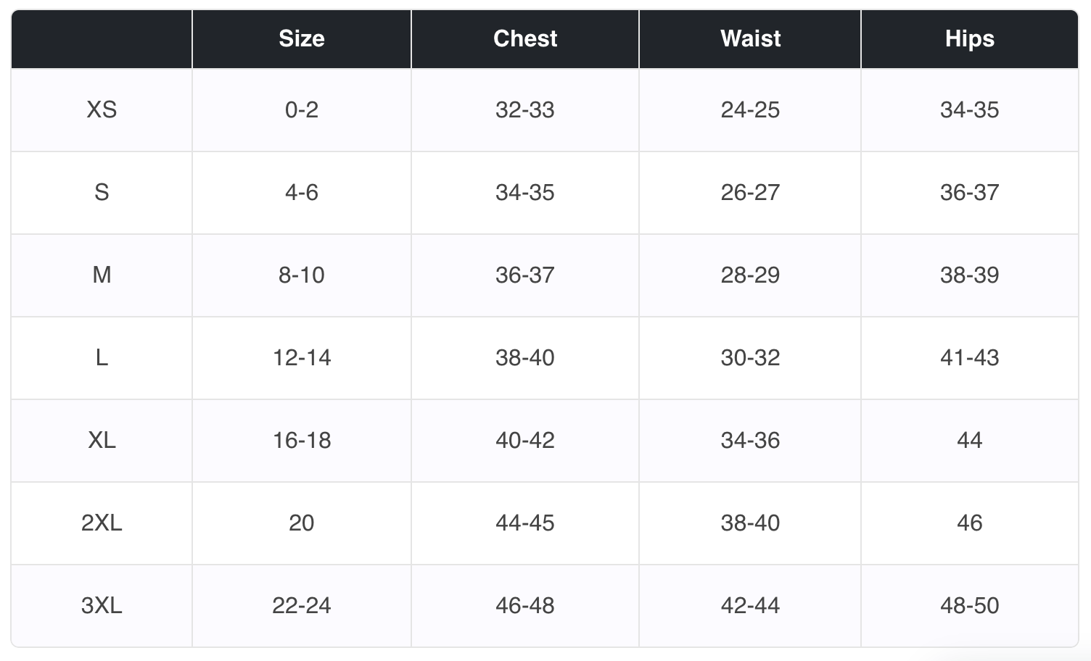Select the S row label
This screenshot has height=661, width=1091.
[x=102, y=193]
